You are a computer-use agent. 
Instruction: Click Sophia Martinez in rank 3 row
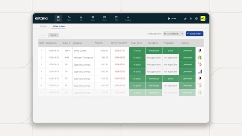pyautogui.click(x=82, y=65)
